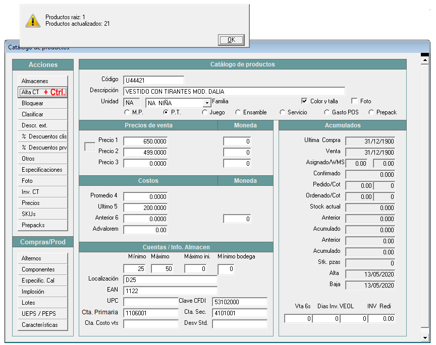Open % Descuentos prv action
The image size is (436, 345).
pyautogui.click(x=43, y=148)
